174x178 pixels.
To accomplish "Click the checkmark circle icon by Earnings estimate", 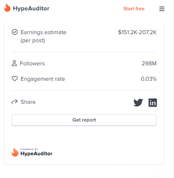I will (x=15, y=32).
